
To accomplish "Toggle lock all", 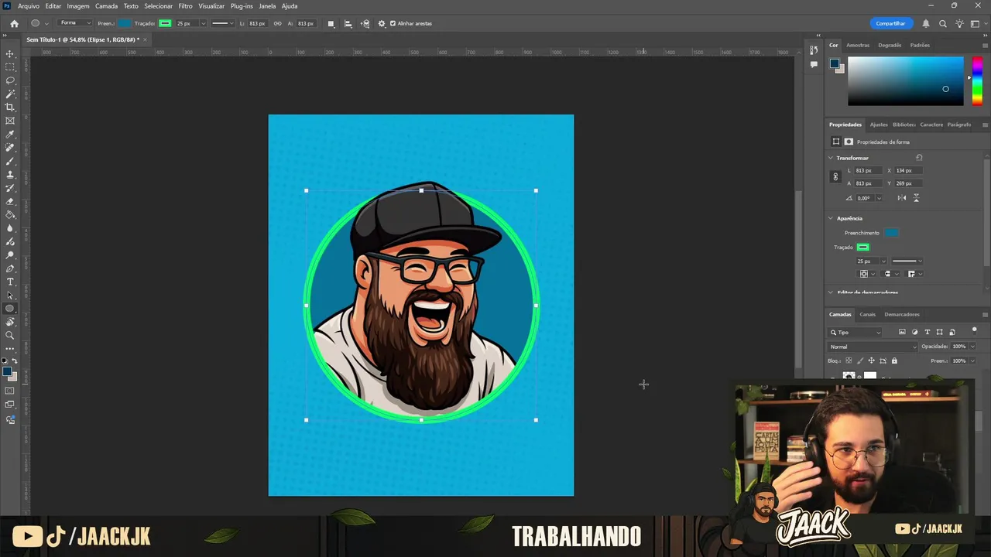I will pyautogui.click(x=894, y=361).
